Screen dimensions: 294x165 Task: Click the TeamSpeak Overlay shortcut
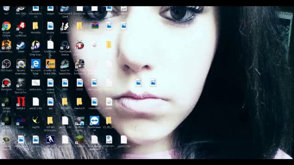[x=65, y=45]
